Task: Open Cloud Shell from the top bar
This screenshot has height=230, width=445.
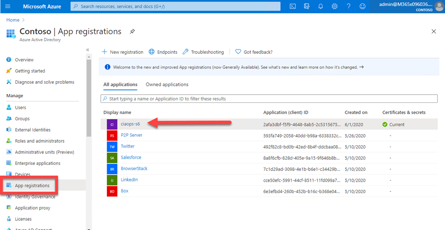Action: coord(293,7)
